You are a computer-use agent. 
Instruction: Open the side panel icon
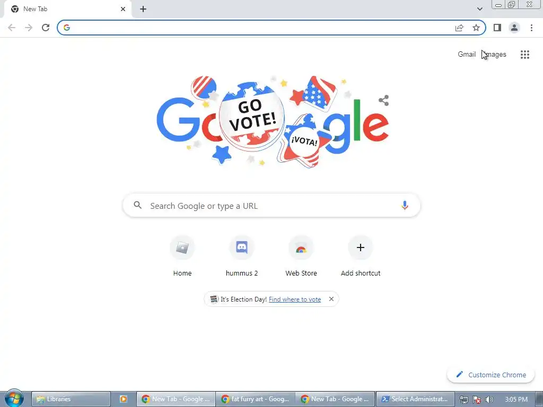click(x=497, y=28)
